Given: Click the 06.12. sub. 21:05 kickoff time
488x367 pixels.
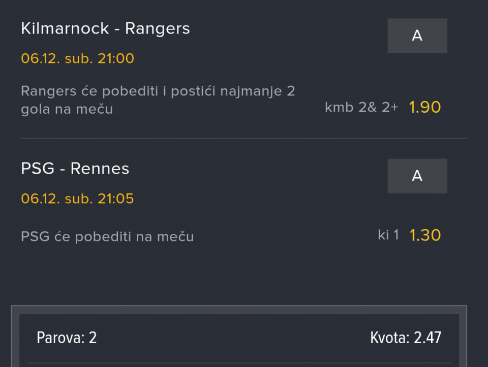Looking at the screenshot, I should pyautogui.click(x=77, y=198).
